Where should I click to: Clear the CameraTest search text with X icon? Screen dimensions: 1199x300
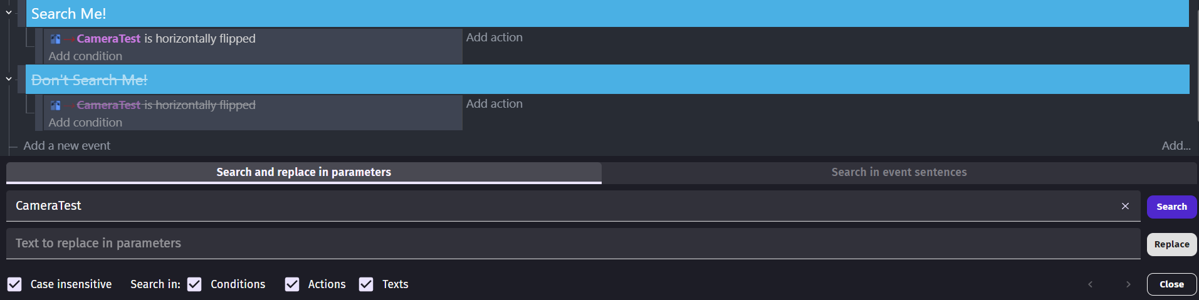[1125, 206]
